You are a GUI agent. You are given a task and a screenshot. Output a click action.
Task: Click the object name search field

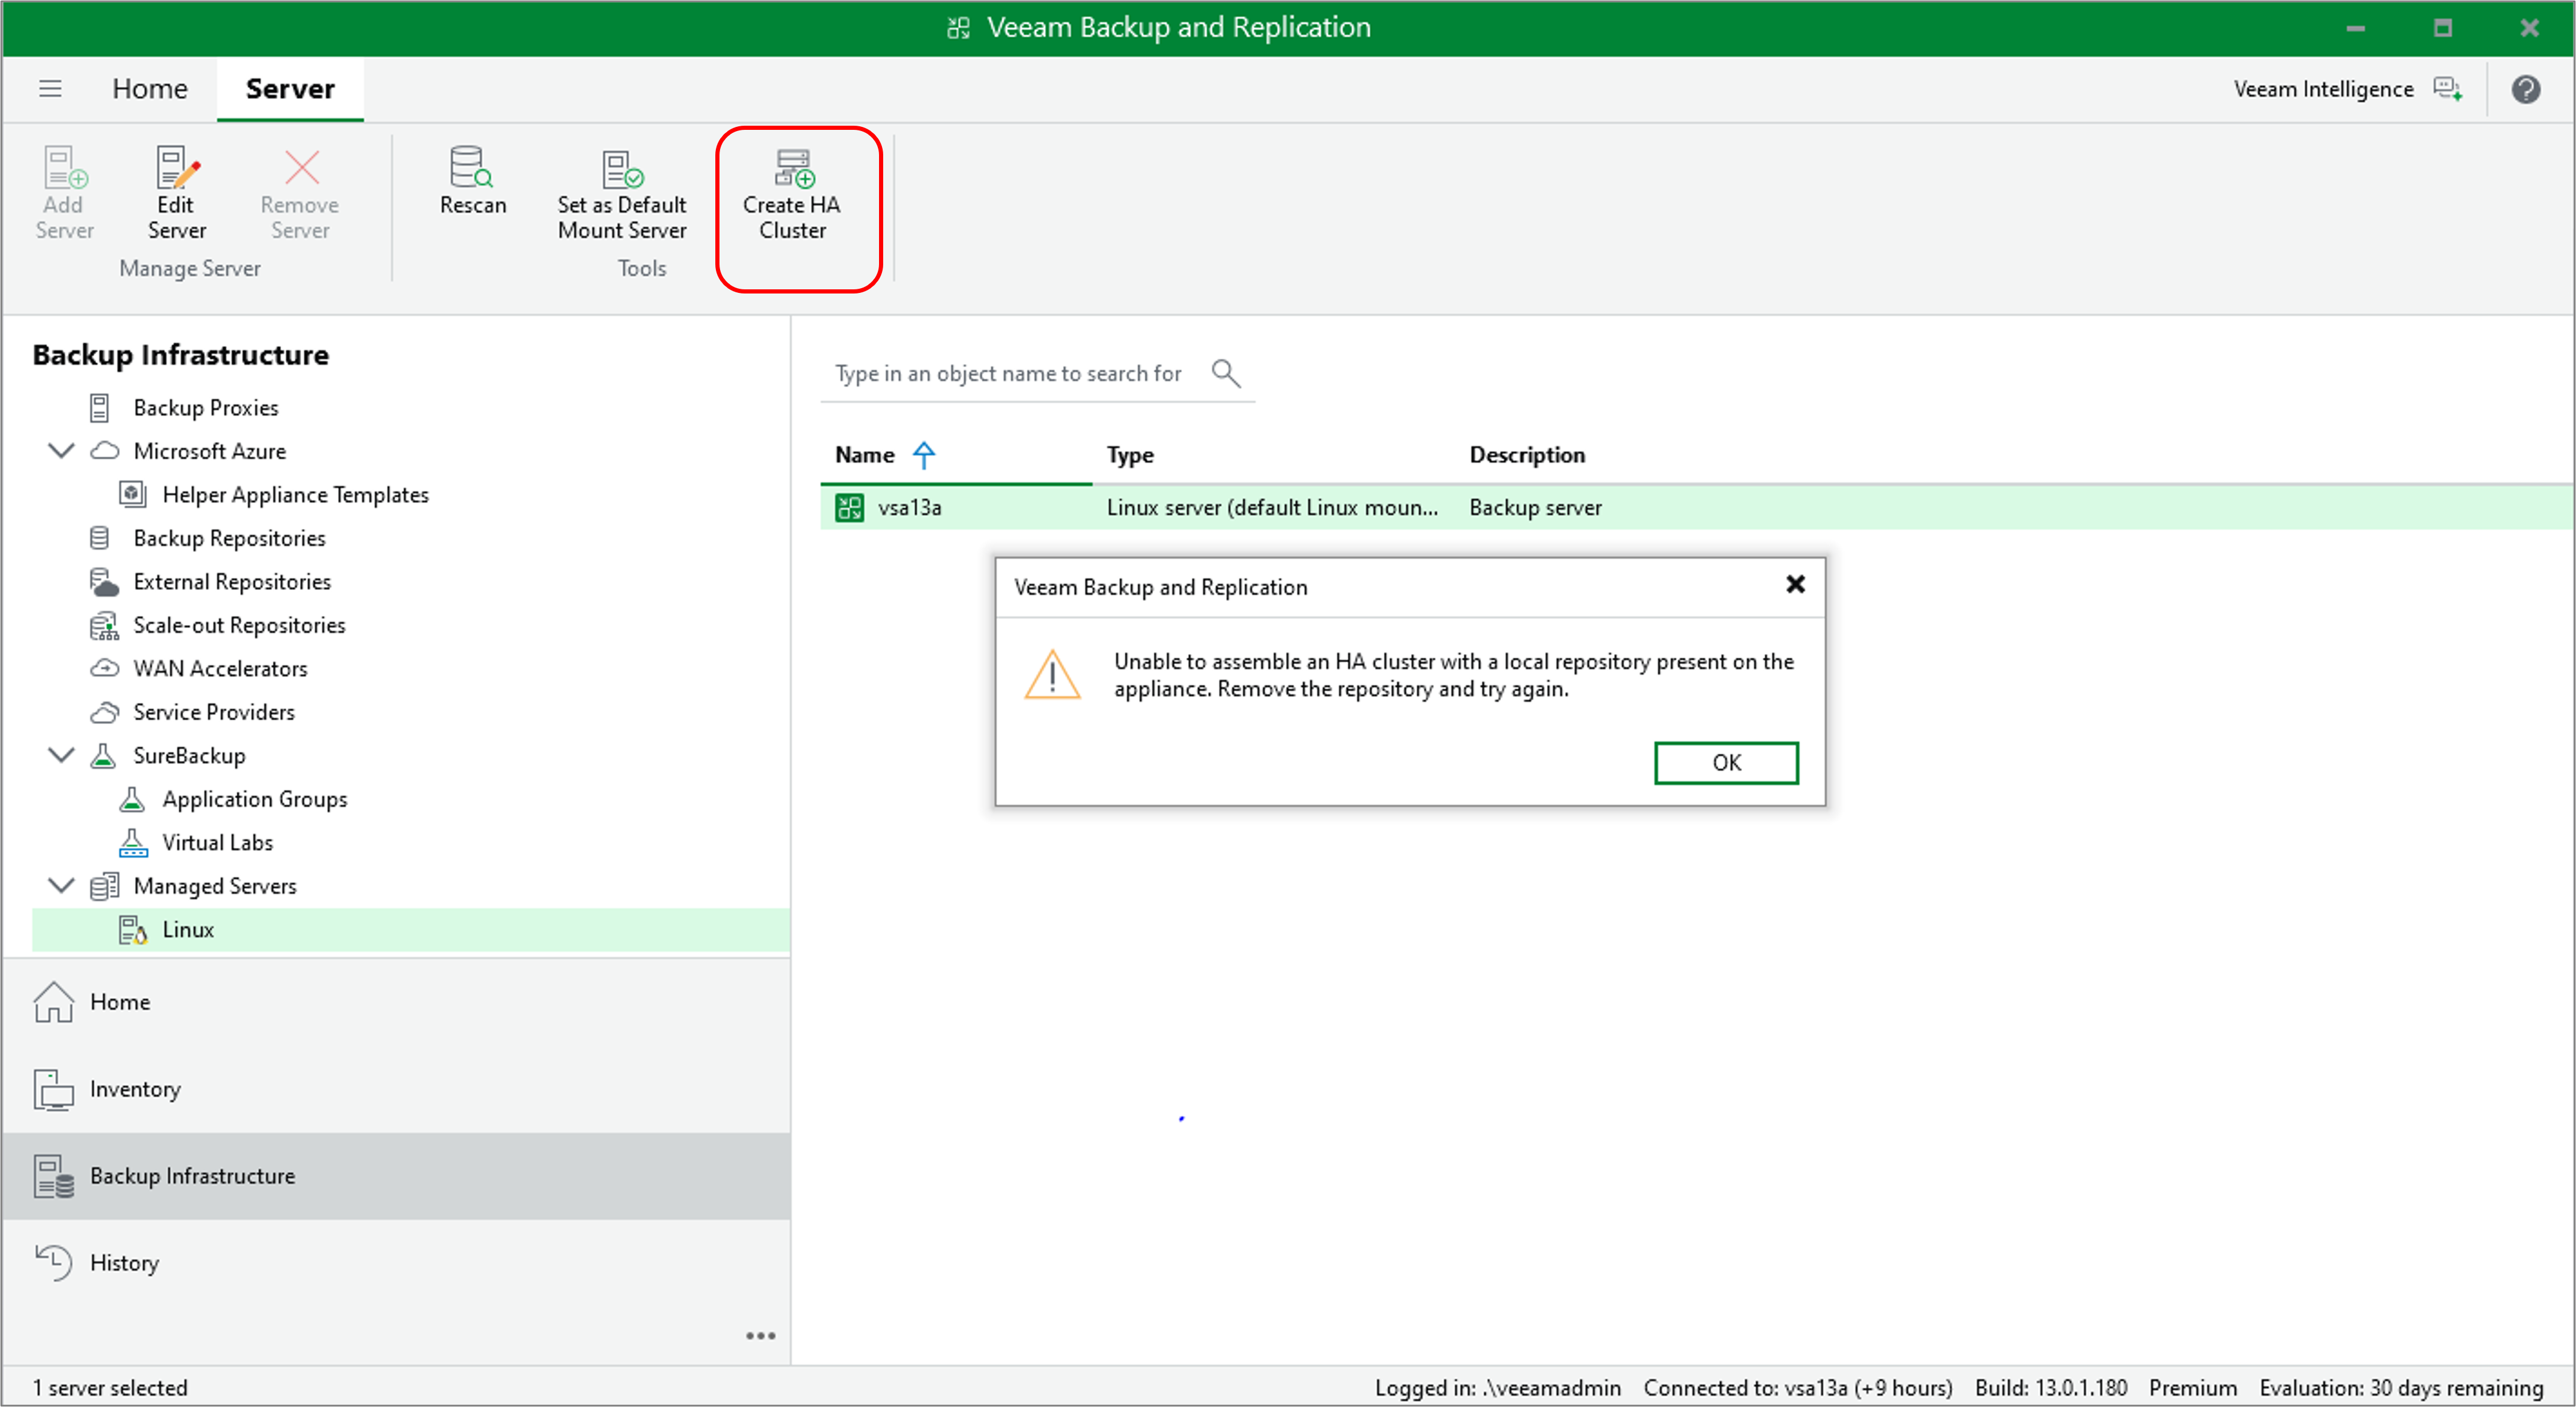(1010, 373)
